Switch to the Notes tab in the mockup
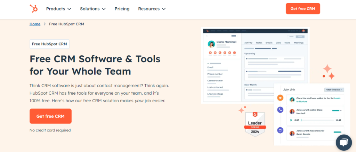Image resolution: width=356 pixels, height=152 pixels. 259,43
